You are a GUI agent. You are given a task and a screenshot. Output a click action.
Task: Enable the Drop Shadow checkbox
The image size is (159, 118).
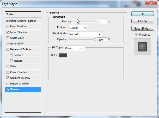click(x=8, y=27)
